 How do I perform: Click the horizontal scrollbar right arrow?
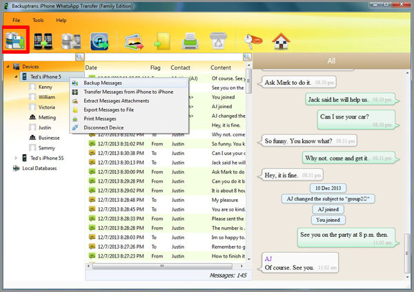point(241,266)
